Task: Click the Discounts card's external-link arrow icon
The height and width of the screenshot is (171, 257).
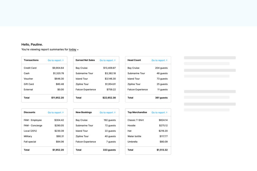Action: [63, 112]
